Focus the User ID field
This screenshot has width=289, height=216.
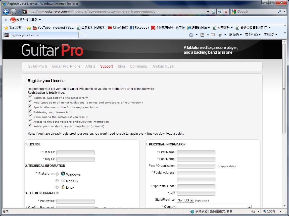[x=76, y=152]
